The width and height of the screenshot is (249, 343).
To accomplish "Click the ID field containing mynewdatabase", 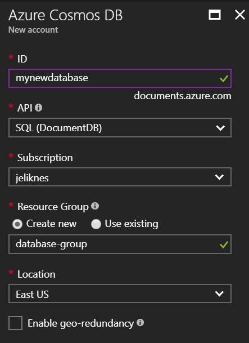I will 120,78.
